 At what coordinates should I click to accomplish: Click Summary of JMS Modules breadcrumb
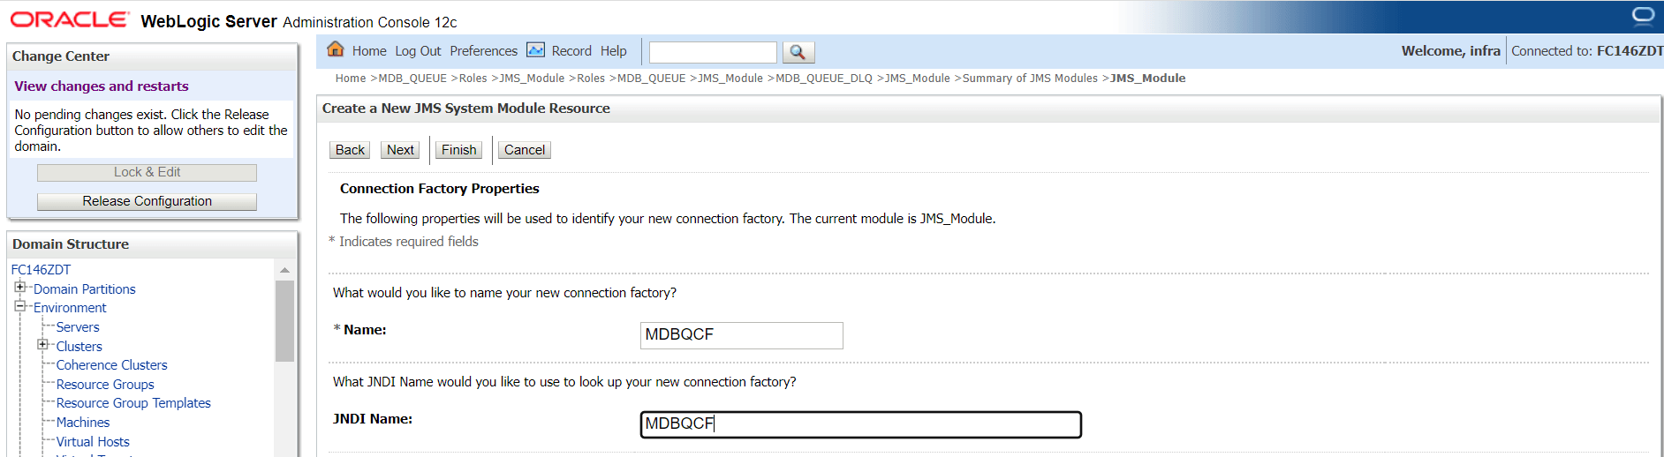1030,79
